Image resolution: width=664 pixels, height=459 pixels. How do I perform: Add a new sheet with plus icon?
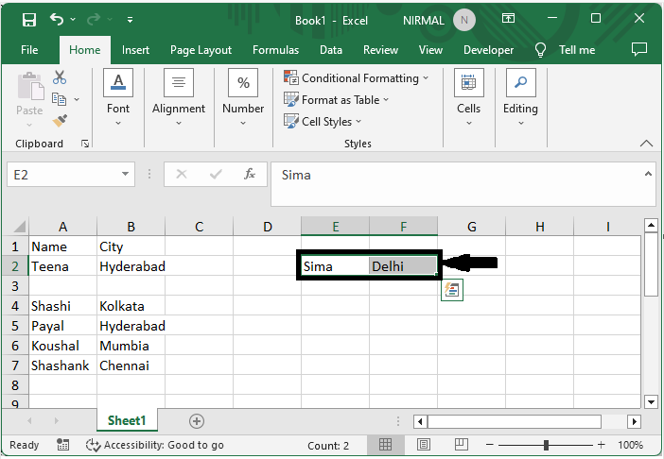[197, 421]
